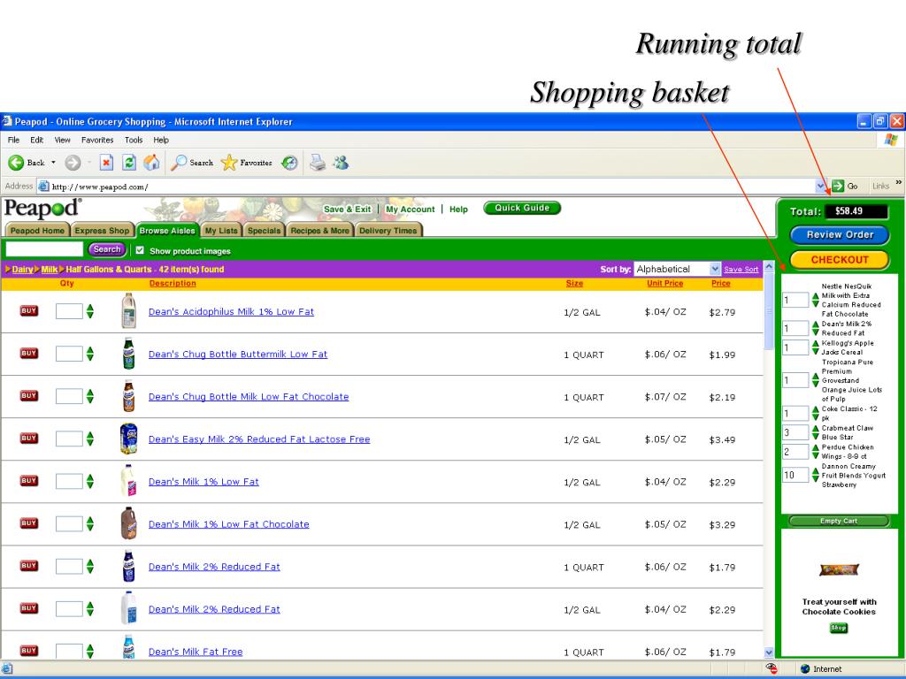The width and height of the screenshot is (906, 679).
Task: Open the address bar dropdown arrow
Action: tap(821, 186)
